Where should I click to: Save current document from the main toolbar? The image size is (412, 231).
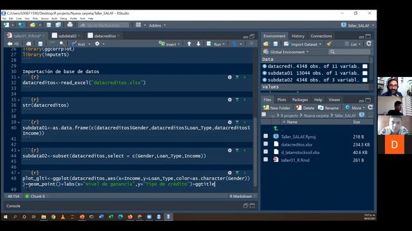click(x=49, y=25)
